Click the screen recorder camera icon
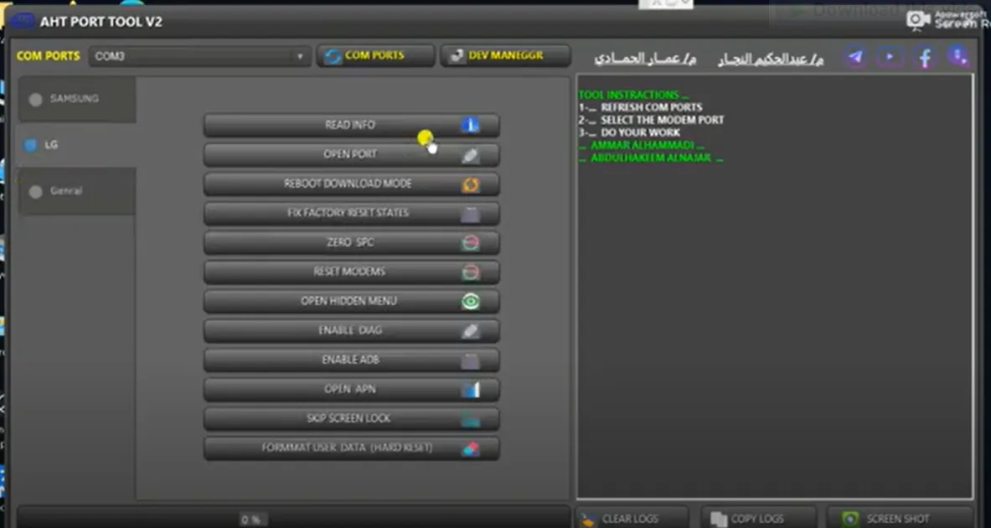The height and width of the screenshot is (528, 991). pos(917,21)
